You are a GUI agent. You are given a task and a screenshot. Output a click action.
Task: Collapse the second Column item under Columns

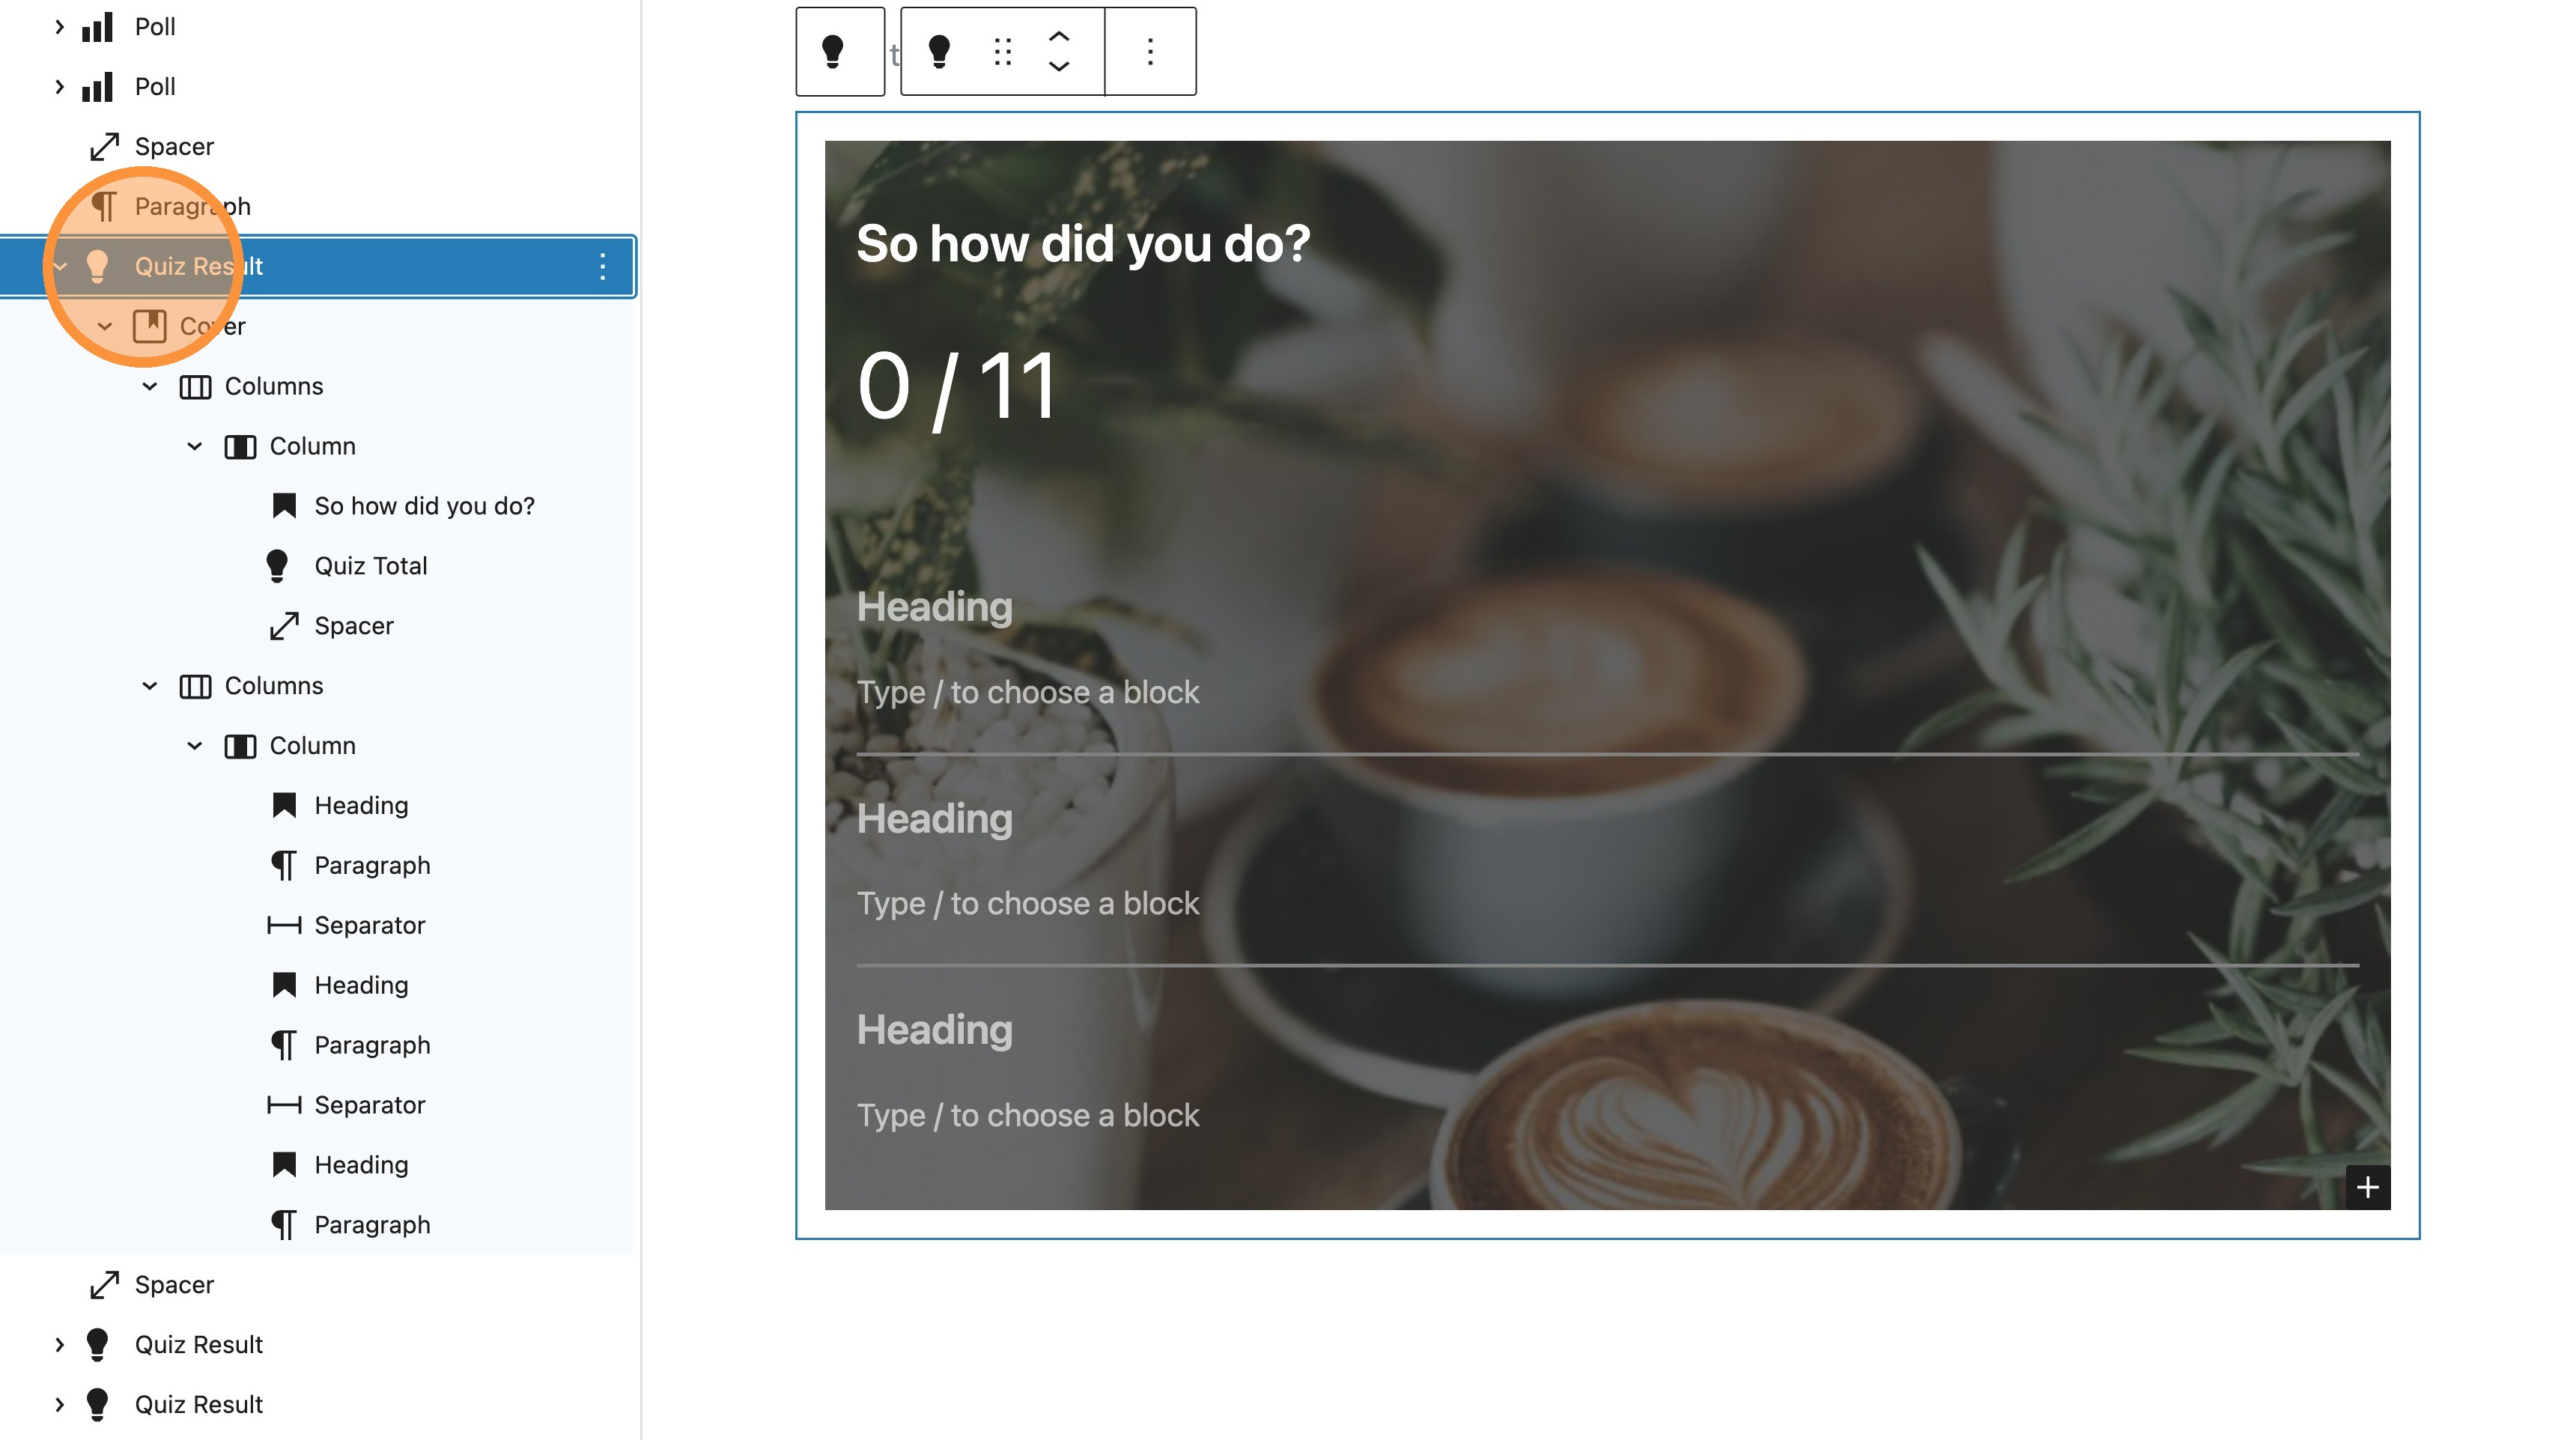pos(195,746)
